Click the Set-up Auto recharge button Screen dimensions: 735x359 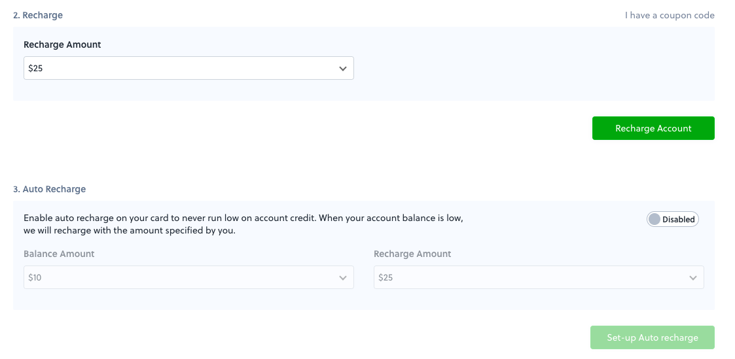(653, 337)
